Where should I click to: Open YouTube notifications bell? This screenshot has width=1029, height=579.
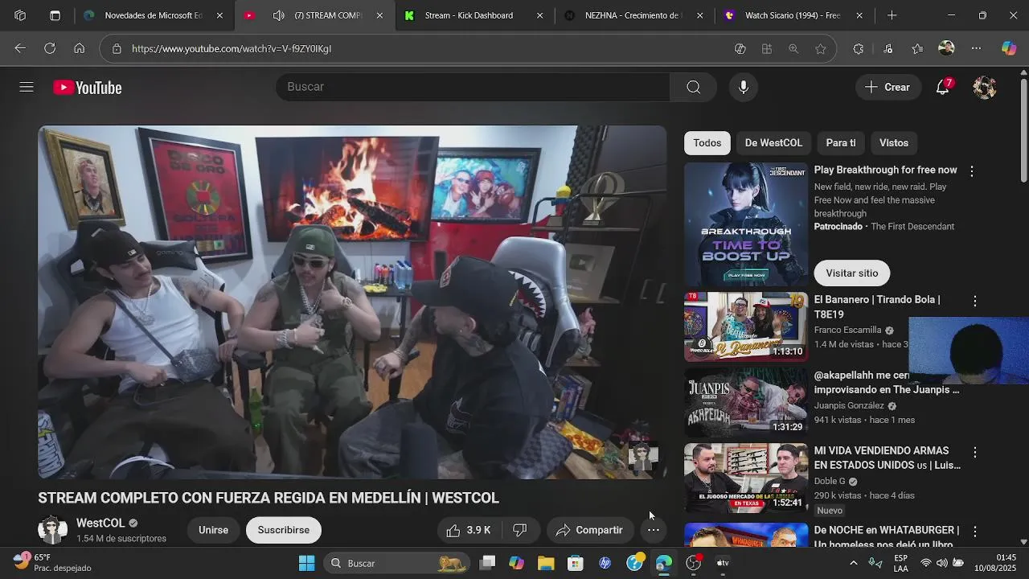(x=943, y=87)
